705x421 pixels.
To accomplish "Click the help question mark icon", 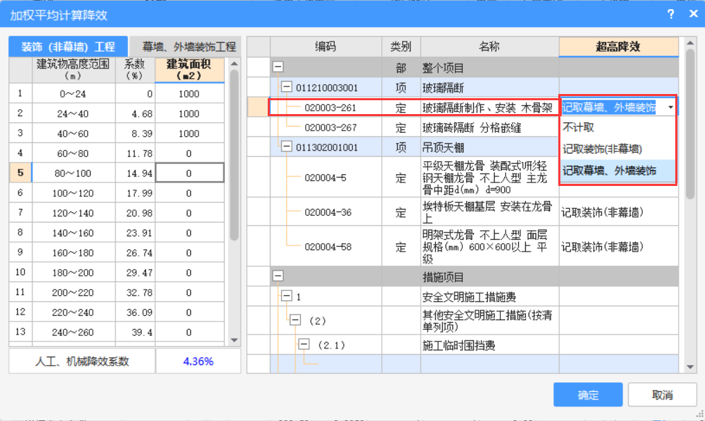I will point(670,15).
